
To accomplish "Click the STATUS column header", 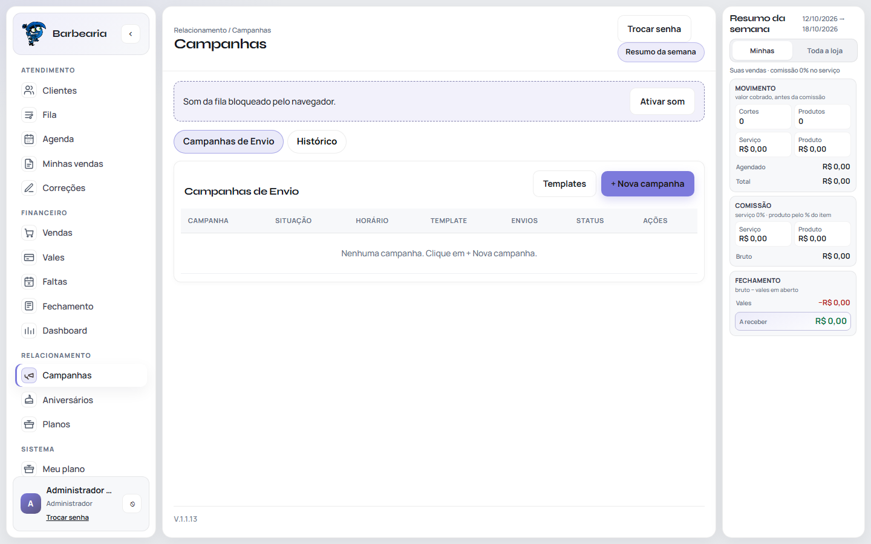I will [590, 221].
